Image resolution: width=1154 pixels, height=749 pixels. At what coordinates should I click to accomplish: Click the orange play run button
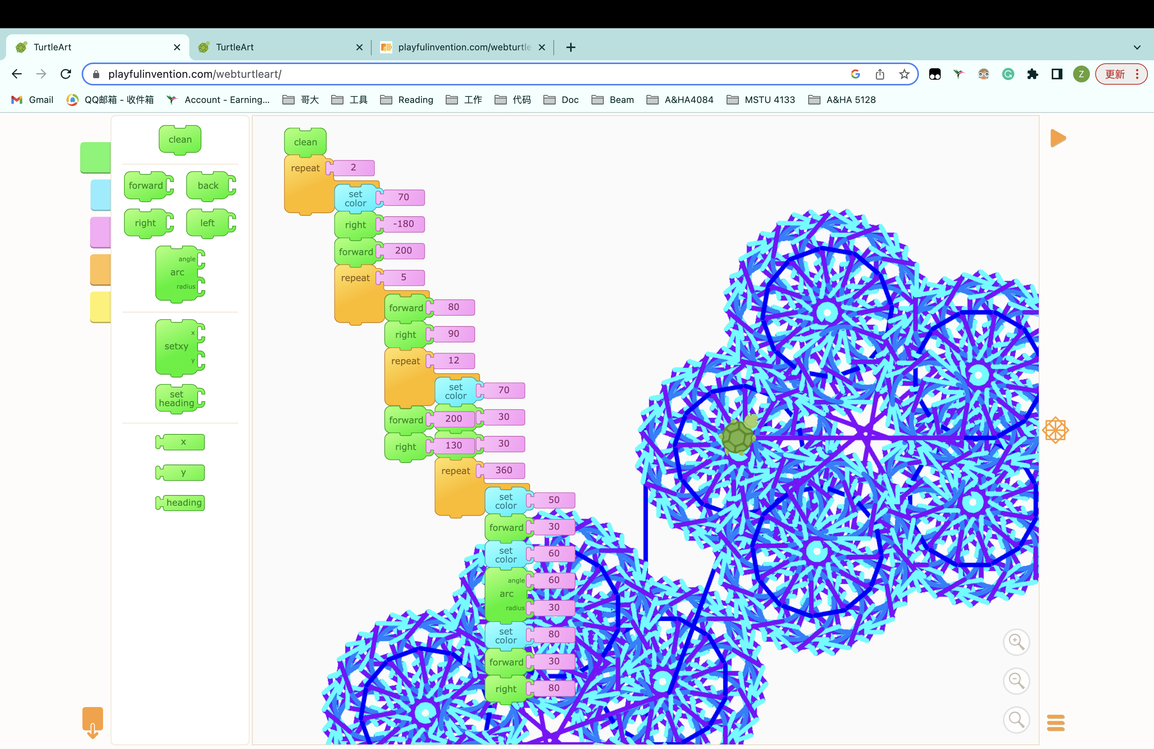(1057, 138)
